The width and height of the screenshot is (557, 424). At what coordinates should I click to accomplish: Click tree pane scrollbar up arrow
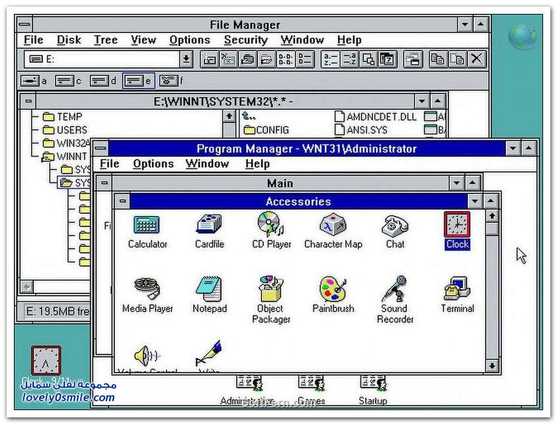click(229, 116)
